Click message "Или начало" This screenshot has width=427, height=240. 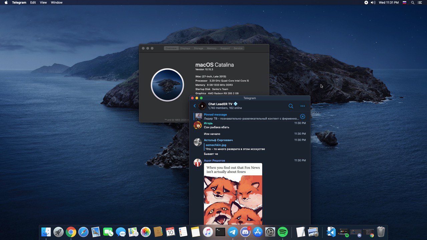212,134
